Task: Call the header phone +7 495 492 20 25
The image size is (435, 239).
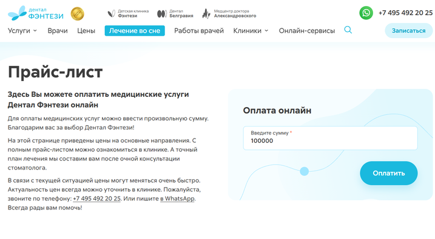Action: click(x=405, y=13)
